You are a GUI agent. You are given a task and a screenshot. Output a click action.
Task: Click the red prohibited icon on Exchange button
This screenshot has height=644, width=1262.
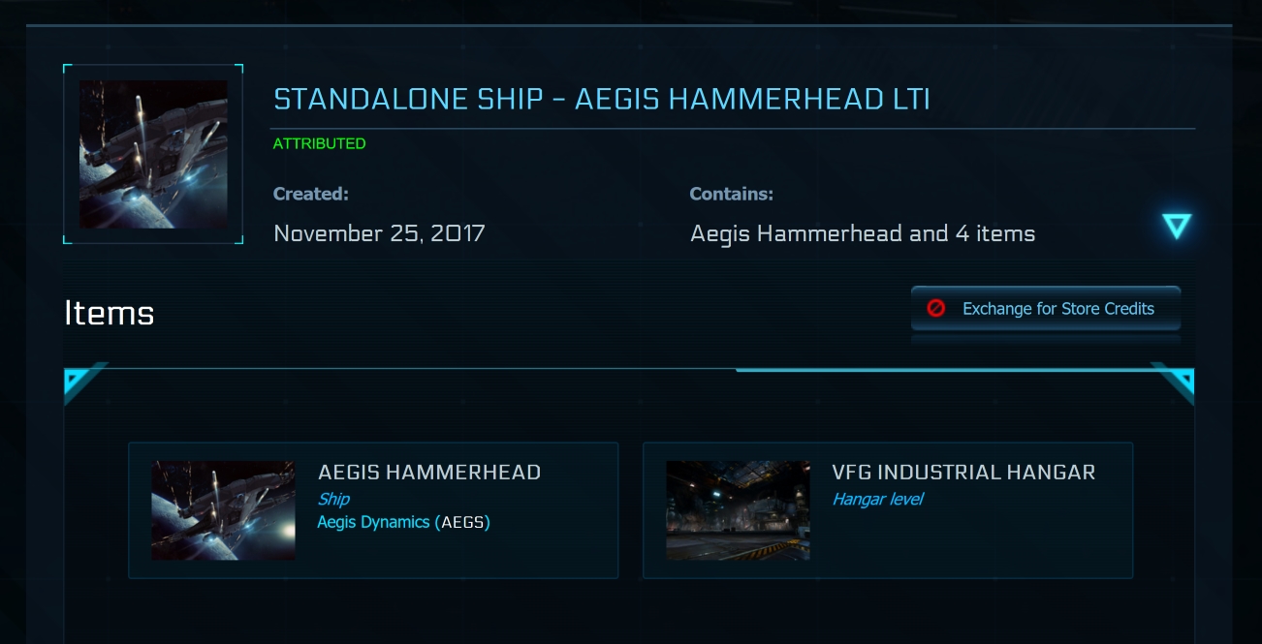[936, 309]
